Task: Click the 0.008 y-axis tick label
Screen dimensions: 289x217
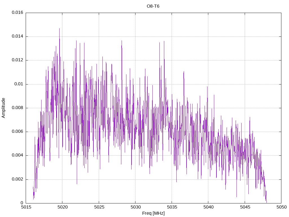Action: pyautogui.click(x=17, y=108)
